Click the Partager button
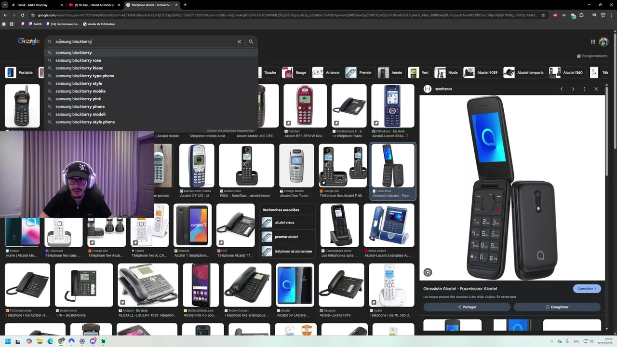Image resolution: width=617 pixels, height=347 pixels. pyautogui.click(x=467, y=307)
